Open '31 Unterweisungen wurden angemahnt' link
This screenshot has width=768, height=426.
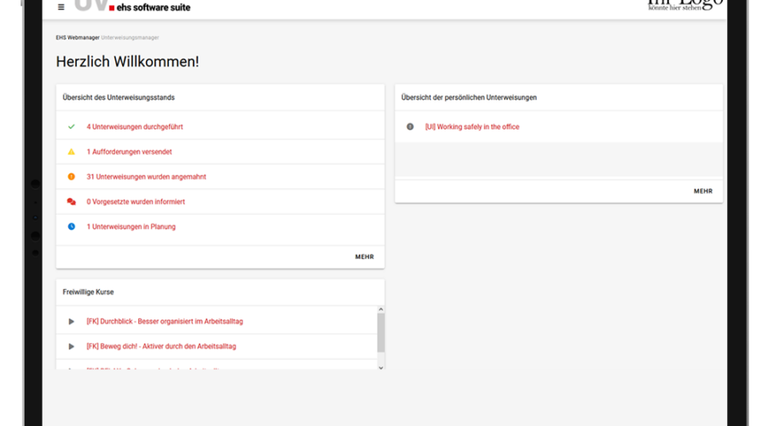click(x=146, y=176)
